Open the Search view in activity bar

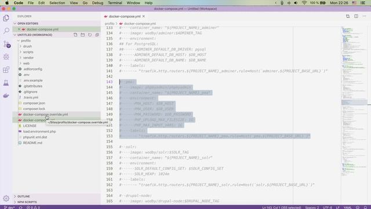point(6,31)
